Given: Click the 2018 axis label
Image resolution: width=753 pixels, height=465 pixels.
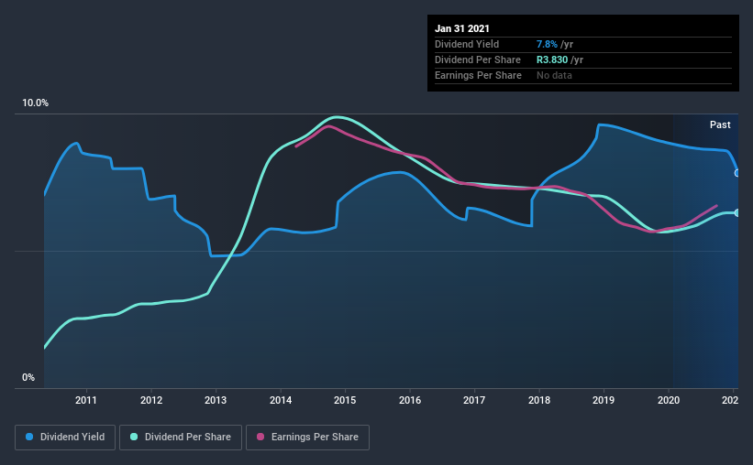Looking at the screenshot, I should point(539,400).
